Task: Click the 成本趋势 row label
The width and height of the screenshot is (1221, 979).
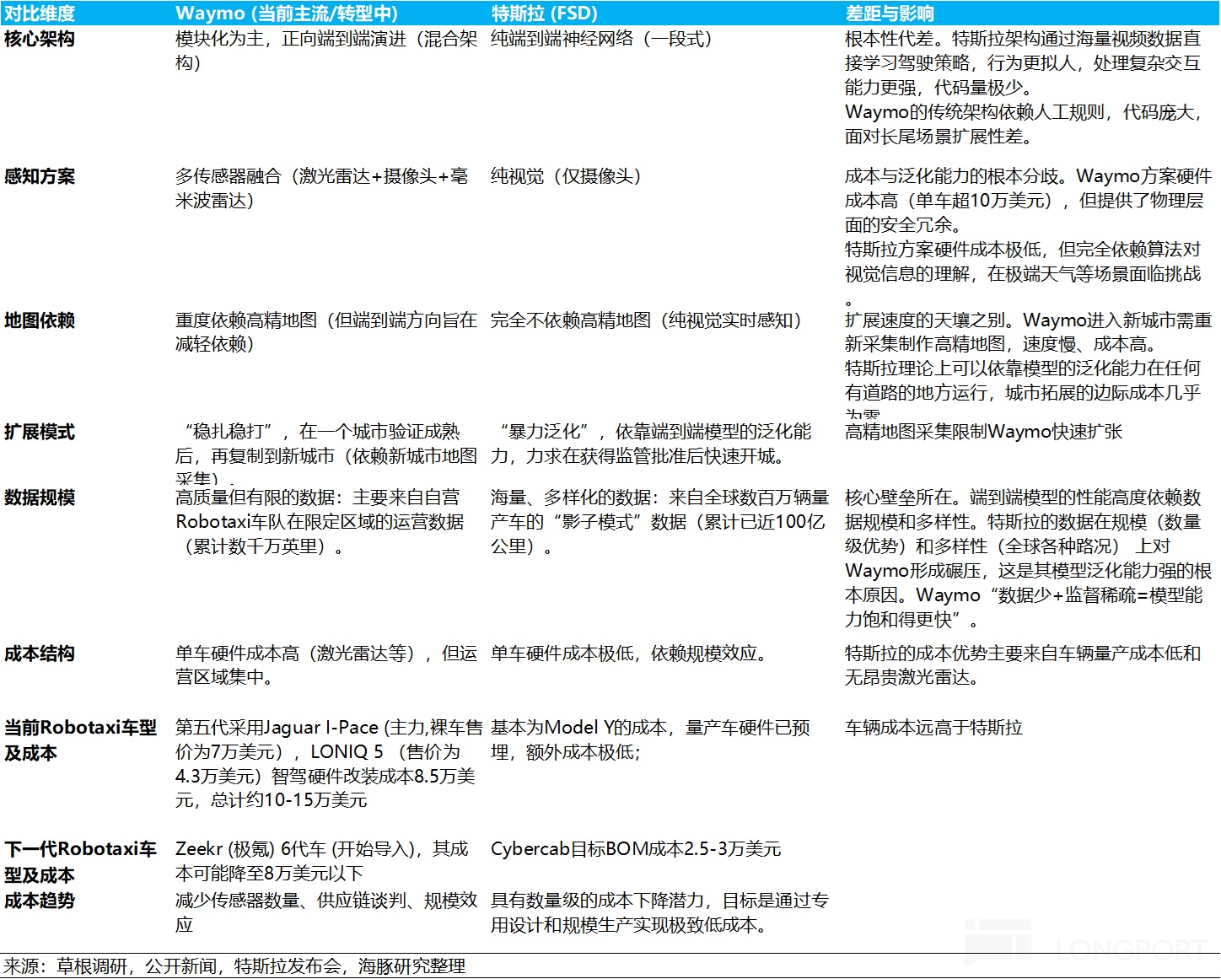Action: [x=40, y=901]
